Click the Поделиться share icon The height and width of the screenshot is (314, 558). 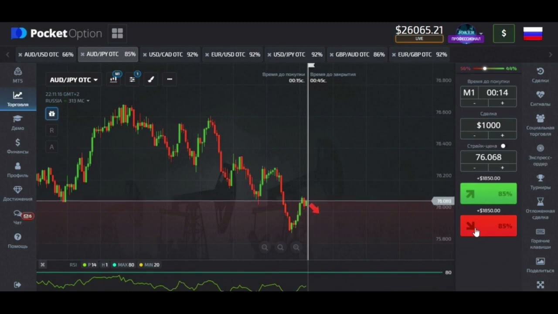[540, 265]
